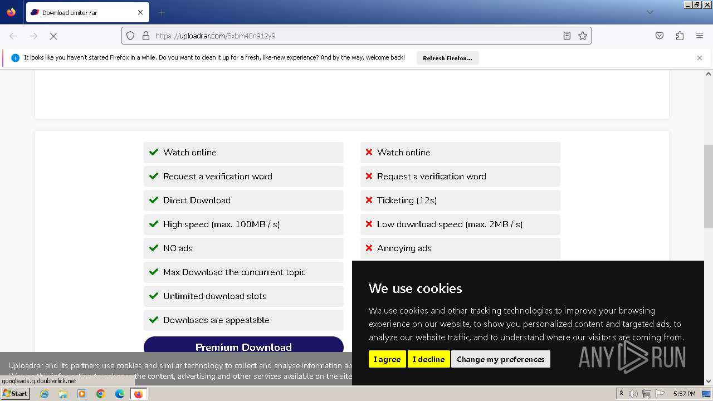The width and height of the screenshot is (713, 401).
Task: Open the Windows Start menu
Action: tap(16, 394)
